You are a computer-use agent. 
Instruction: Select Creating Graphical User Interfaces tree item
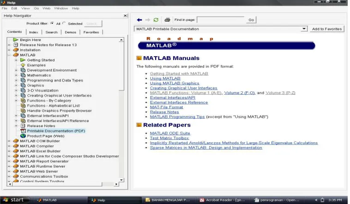59,95
